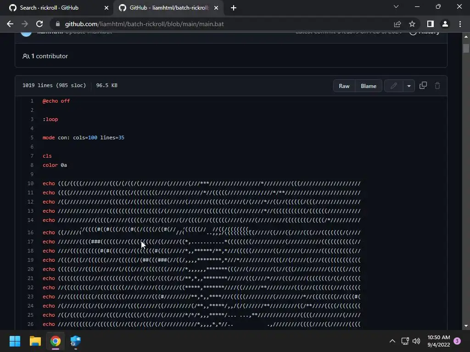
Task: Reload the current GitHub page
Action: (39, 24)
